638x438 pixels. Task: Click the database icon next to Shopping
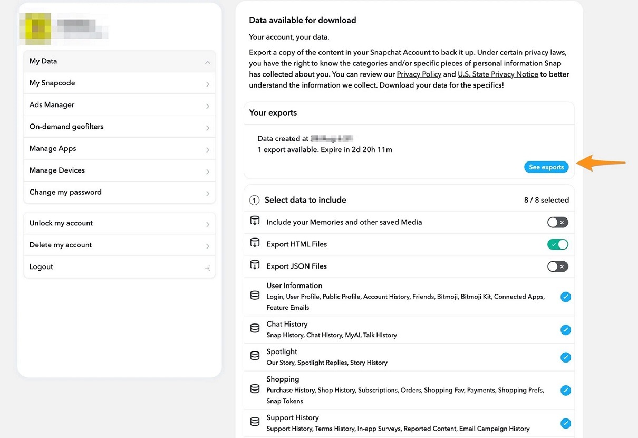pos(255,389)
